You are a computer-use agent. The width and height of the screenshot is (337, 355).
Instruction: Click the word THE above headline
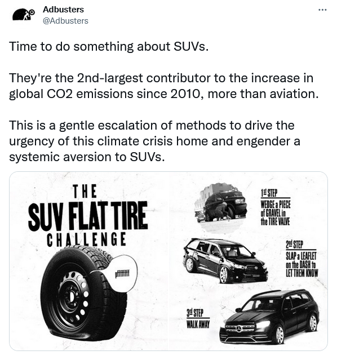[x=85, y=192]
